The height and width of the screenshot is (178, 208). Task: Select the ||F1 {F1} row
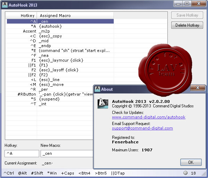(60, 65)
